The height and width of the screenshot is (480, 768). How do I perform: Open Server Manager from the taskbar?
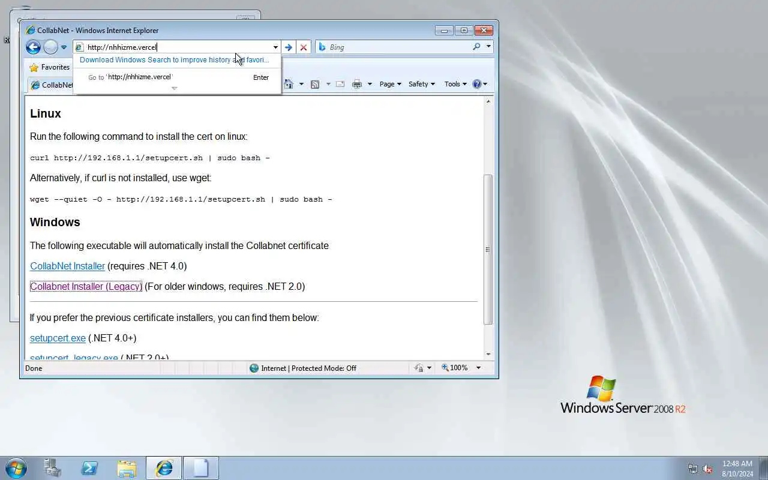coord(53,468)
